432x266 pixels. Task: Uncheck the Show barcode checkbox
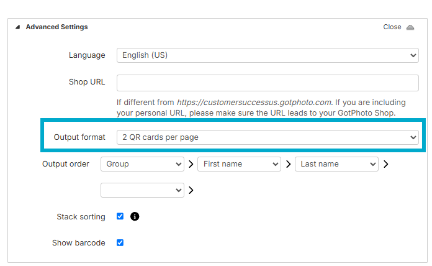pyautogui.click(x=120, y=243)
